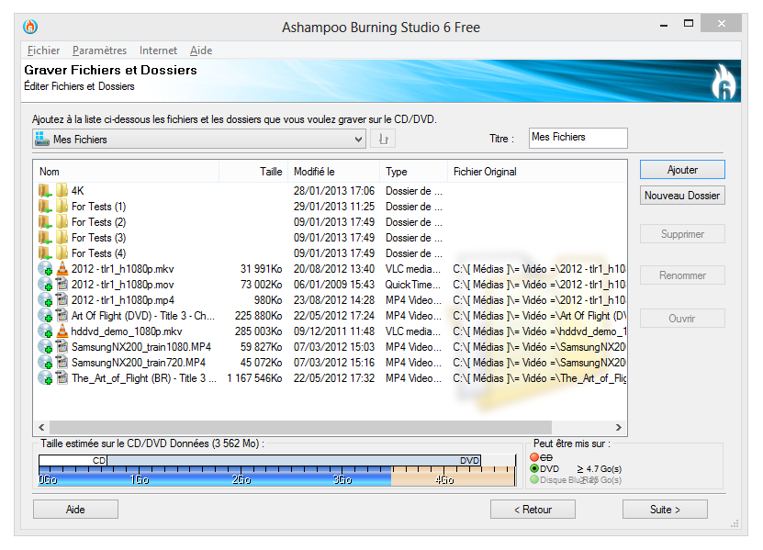The height and width of the screenshot is (550, 763).
Task: Click the green DVD status indicator
Action: click(x=534, y=468)
